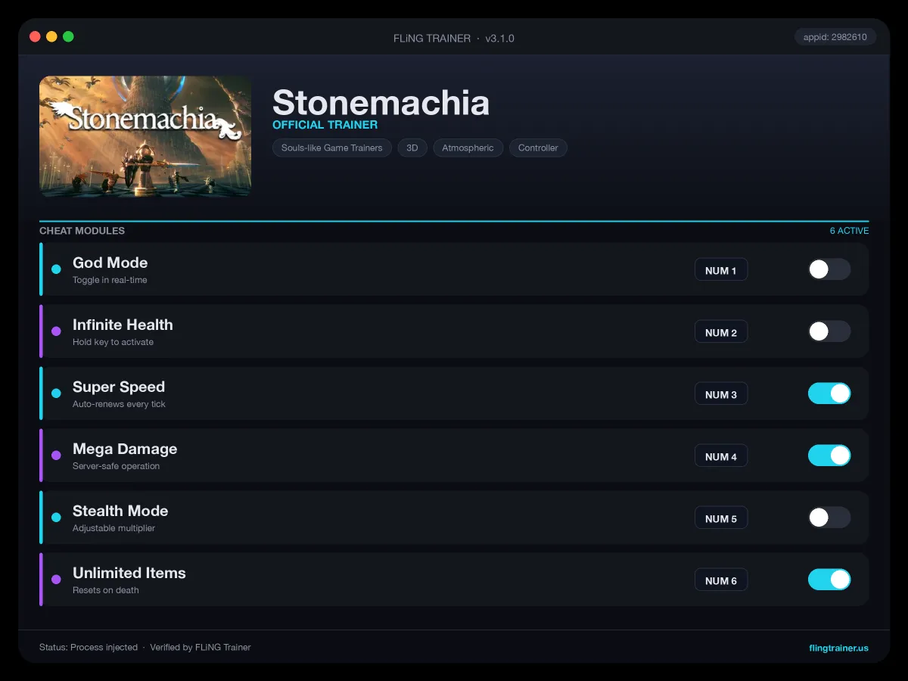Select the Souls-like Game Trainers tag
This screenshot has width=908, height=681.
[332, 148]
